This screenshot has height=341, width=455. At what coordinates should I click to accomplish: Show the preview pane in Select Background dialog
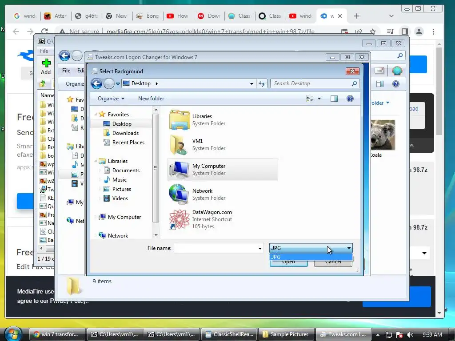(334, 99)
